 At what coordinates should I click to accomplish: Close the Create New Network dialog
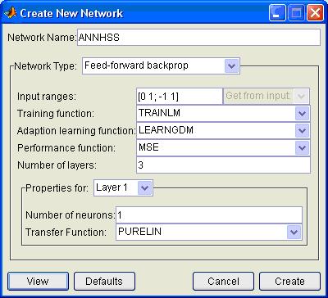coord(316,13)
